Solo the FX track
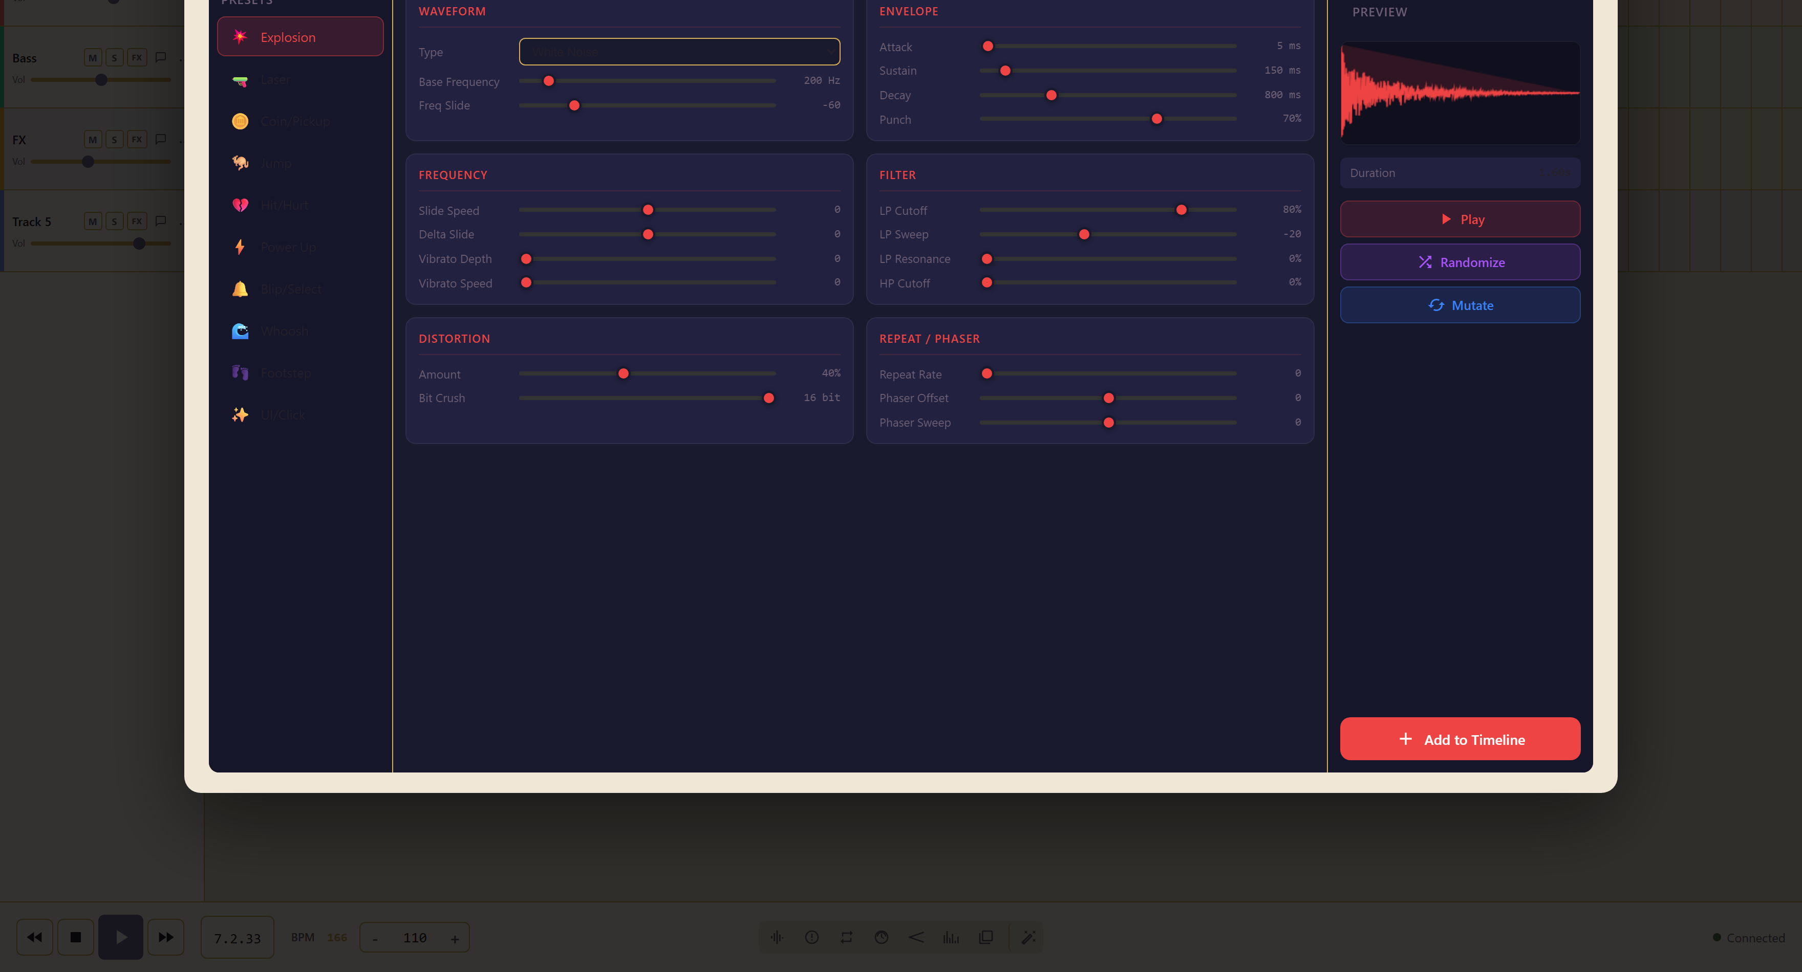 [x=114, y=139]
